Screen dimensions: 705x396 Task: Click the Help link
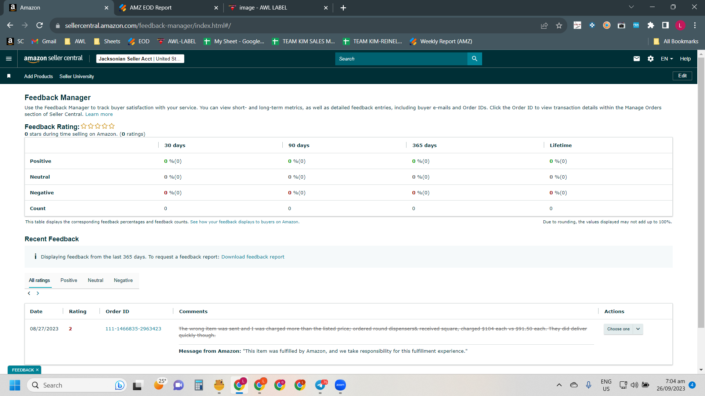click(685, 59)
